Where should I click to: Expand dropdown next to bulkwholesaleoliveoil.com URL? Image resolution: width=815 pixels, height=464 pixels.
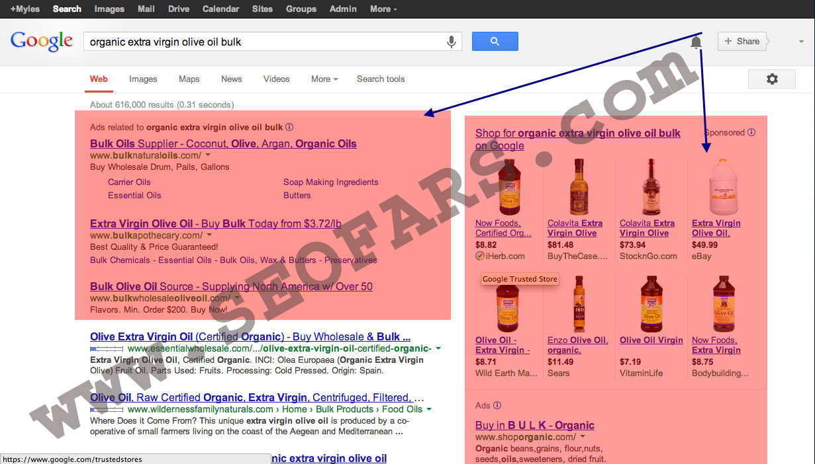tap(236, 299)
